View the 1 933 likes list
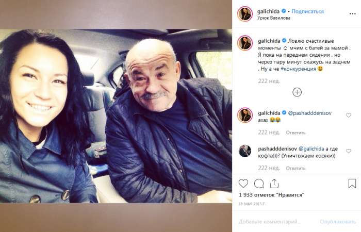This screenshot has width=361, height=232. tap(271, 195)
